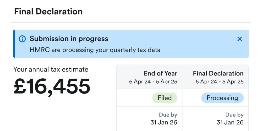Click the Your annual tax estimate label
262x131 pixels.
(x=51, y=69)
